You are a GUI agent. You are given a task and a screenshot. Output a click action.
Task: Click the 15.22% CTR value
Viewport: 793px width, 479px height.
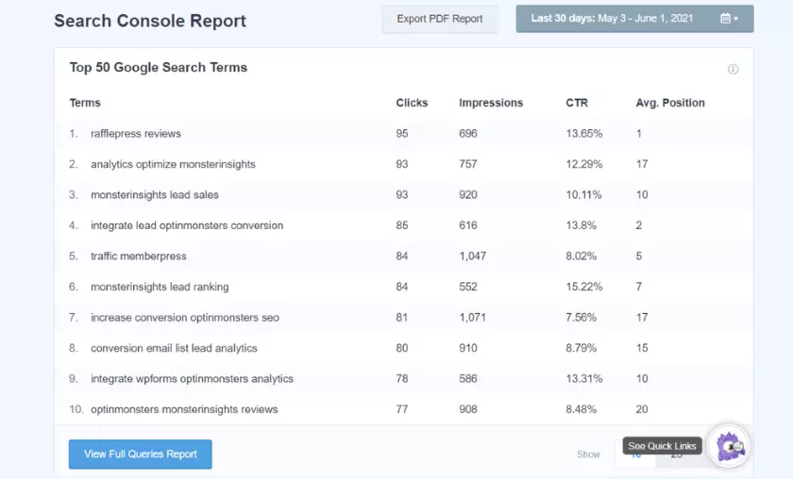[x=584, y=287]
